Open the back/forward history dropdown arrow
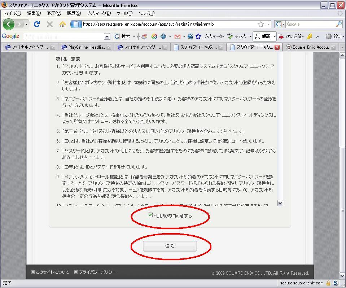 pos(26,24)
